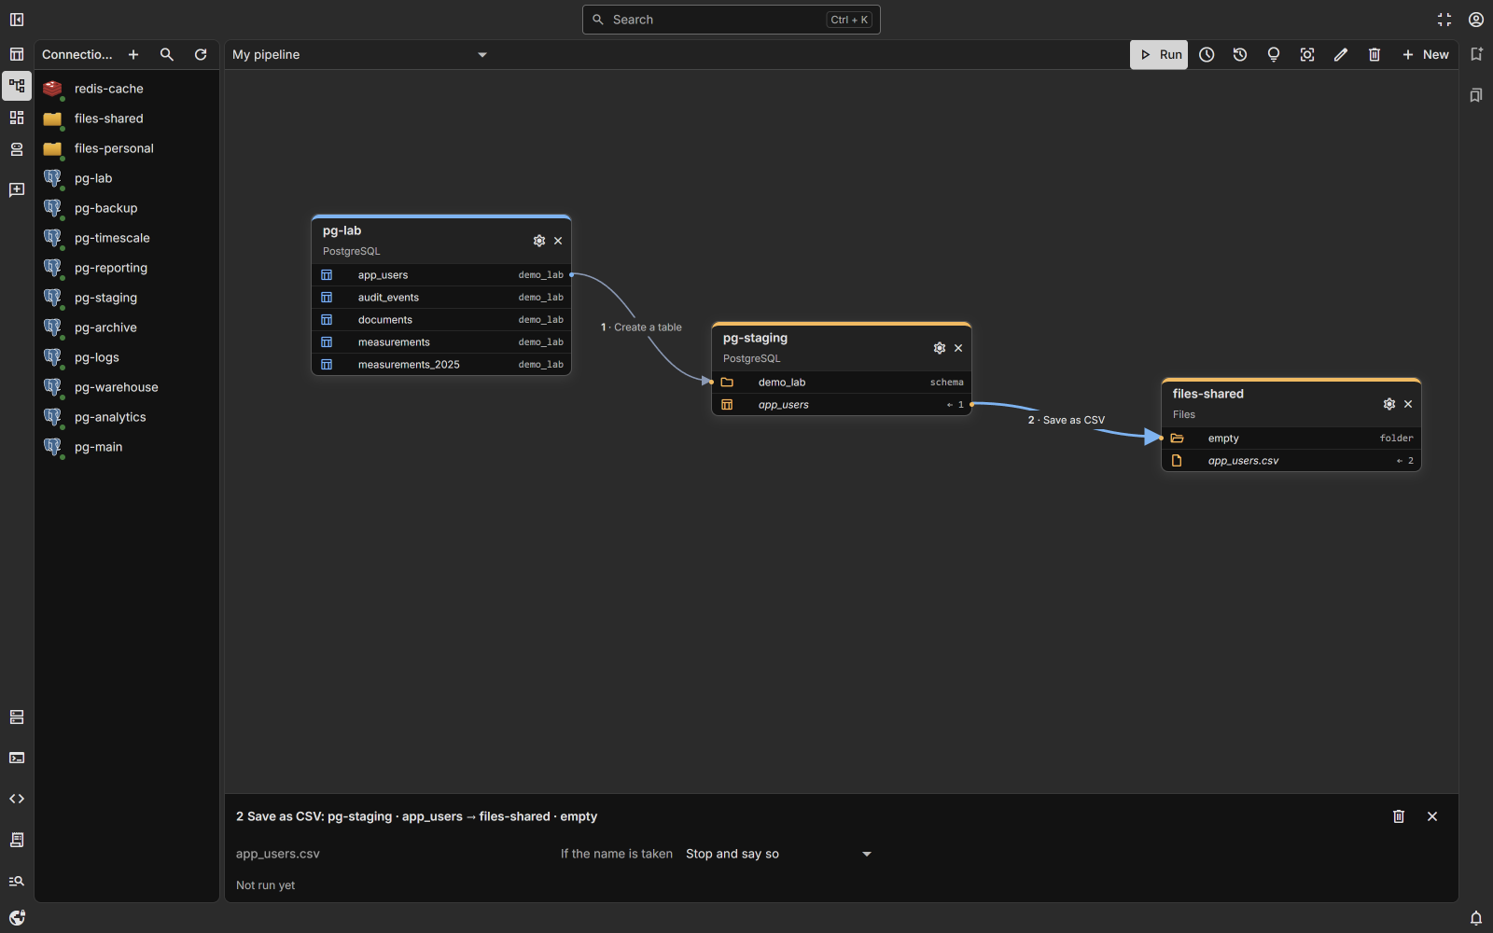This screenshot has height=933, width=1493.
Task: Remove the files-shared node
Action: click(x=1408, y=404)
